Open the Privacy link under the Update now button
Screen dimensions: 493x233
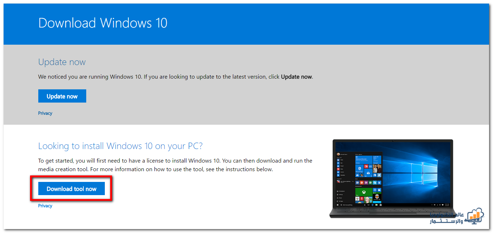[45, 113]
